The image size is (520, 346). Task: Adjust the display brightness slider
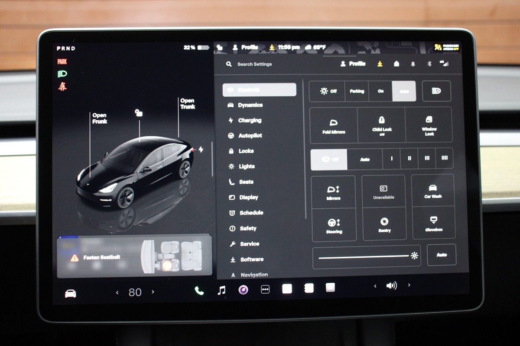pos(364,257)
